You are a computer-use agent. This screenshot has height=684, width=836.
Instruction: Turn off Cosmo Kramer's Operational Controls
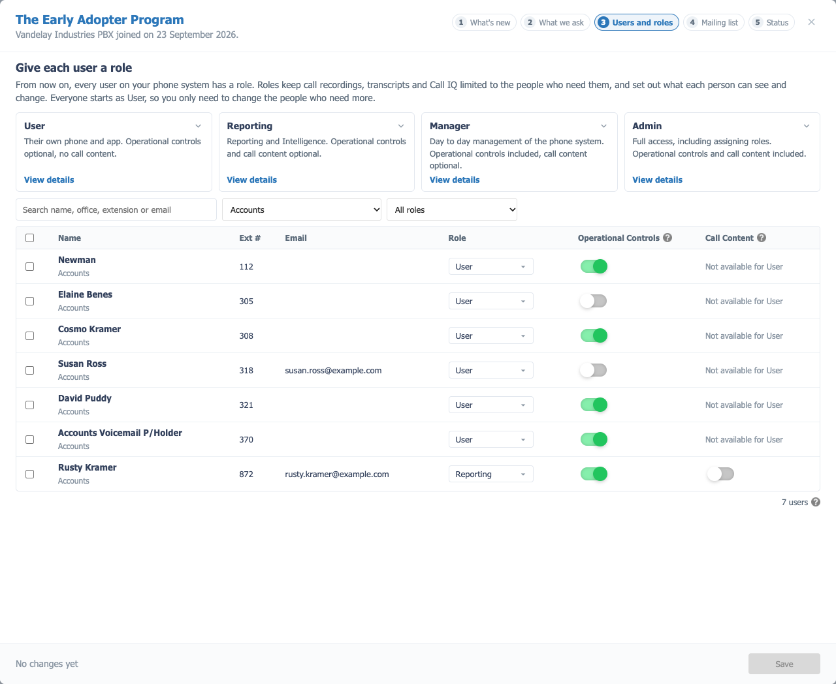594,335
